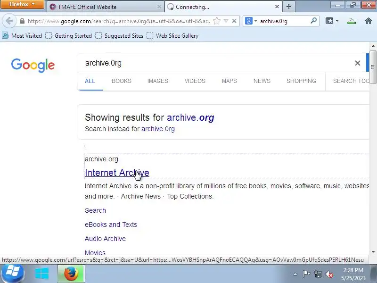Open the Windows Start orb
This screenshot has width=377, height=283.
point(12,274)
